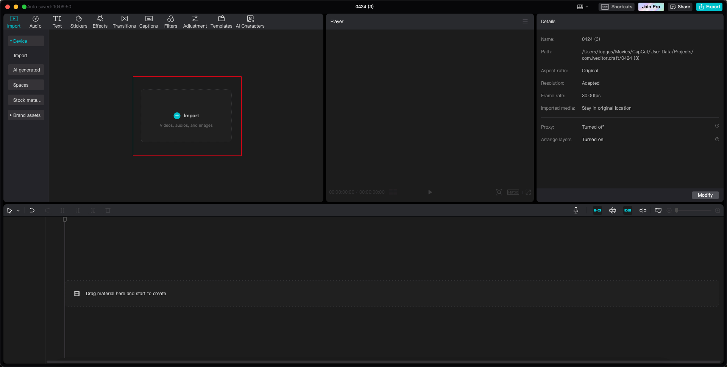Image resolution: width=727 pixels, height=367 pixels.
Task: Select Stock materials in sidebar
Action: 26,100
